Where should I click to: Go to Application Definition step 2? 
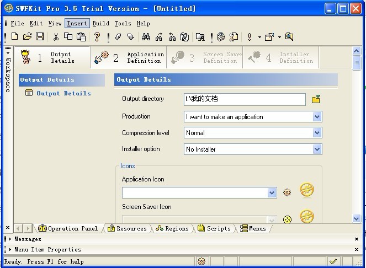(129, 57)
